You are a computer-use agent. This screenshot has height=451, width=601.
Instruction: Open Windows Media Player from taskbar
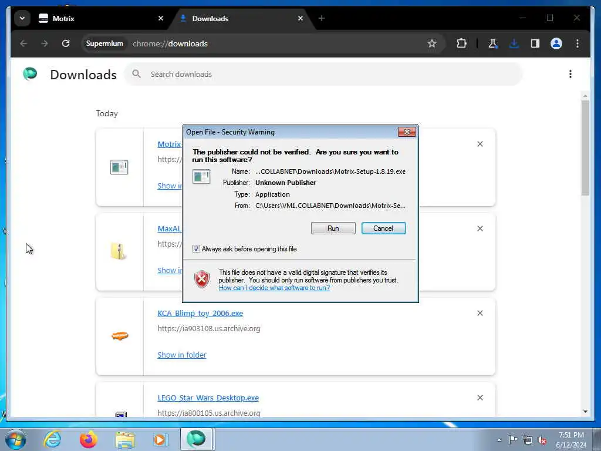160,439
